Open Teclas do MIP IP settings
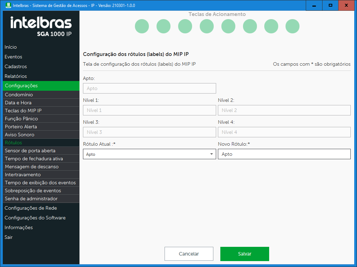This screenshot has width=357, height=267. [x=23, y=111]
